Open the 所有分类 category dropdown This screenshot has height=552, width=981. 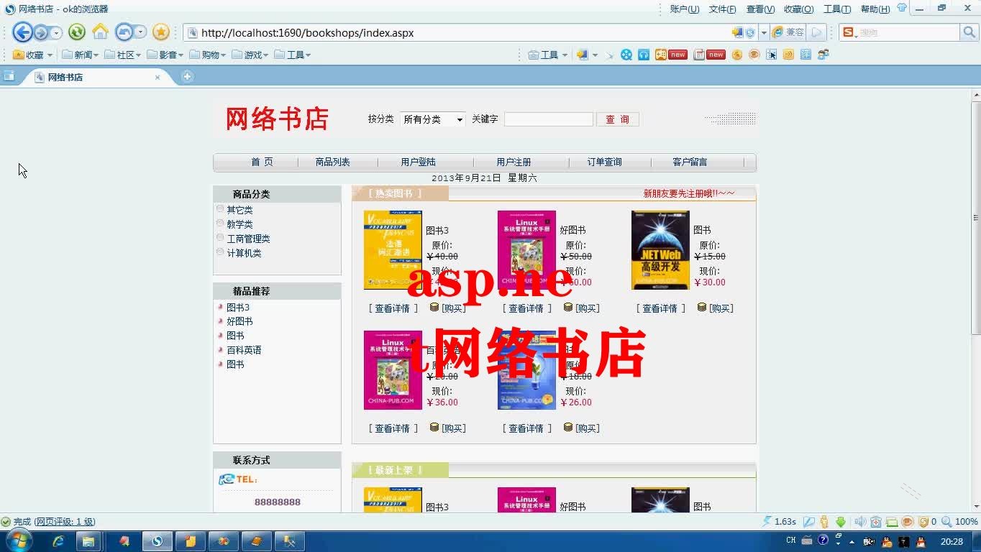click(432, 119)
